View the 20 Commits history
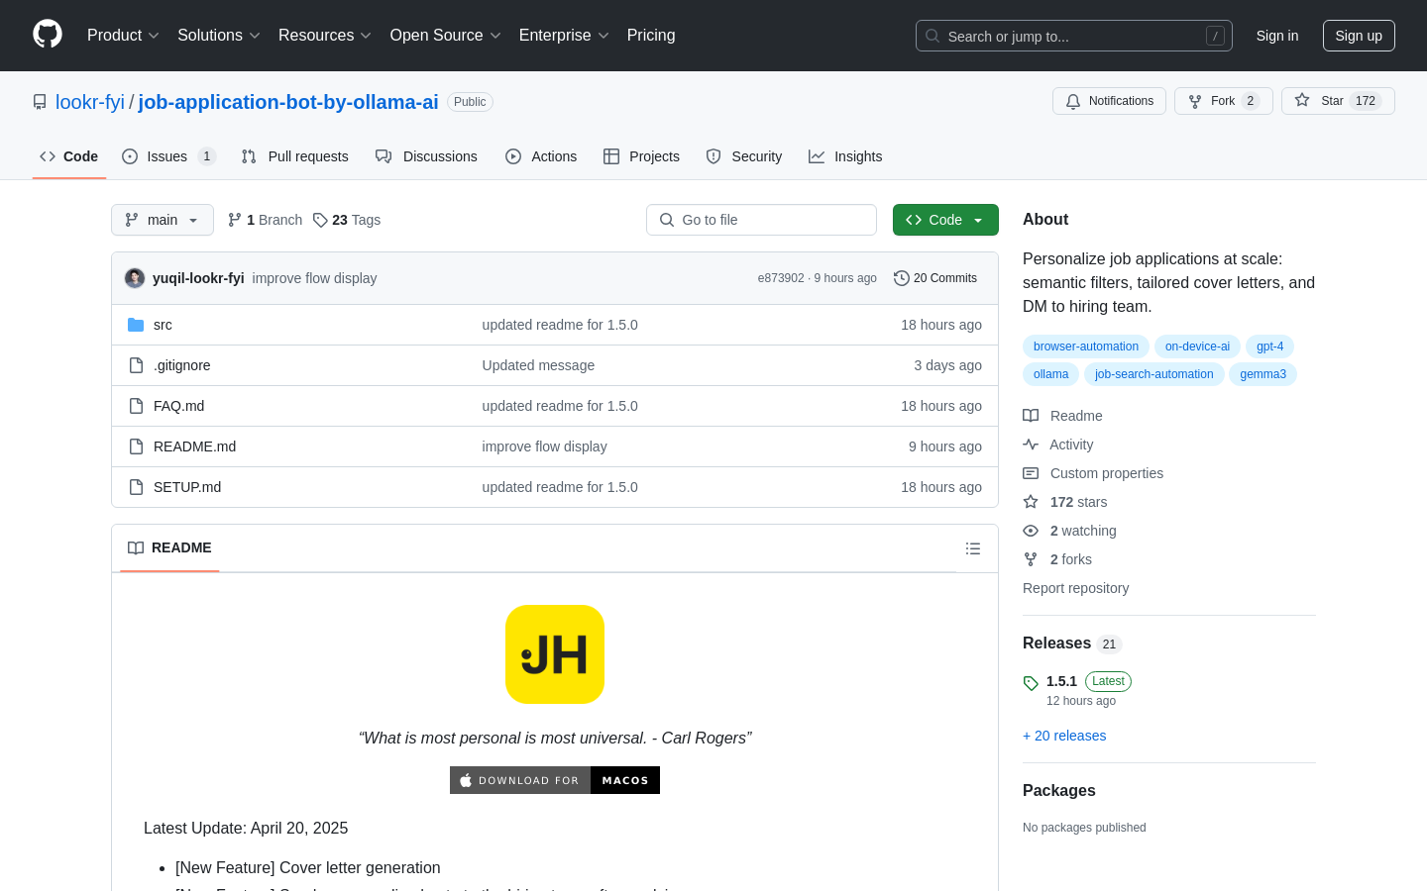 (x=935, y=278)
